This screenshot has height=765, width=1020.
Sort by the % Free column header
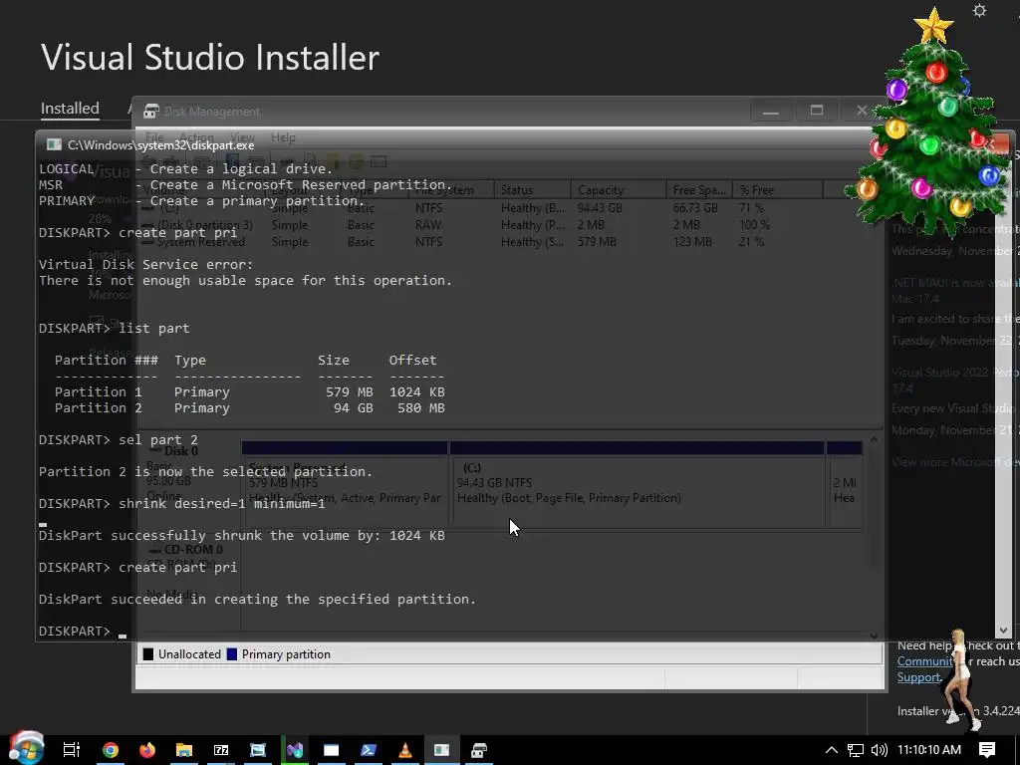(x=777, y=190)
